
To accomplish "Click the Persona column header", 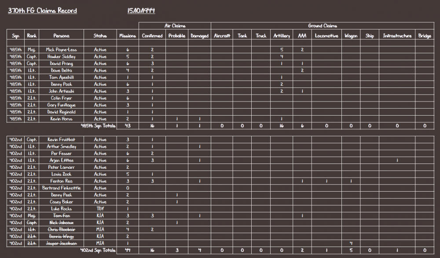I will coord(61,36).
